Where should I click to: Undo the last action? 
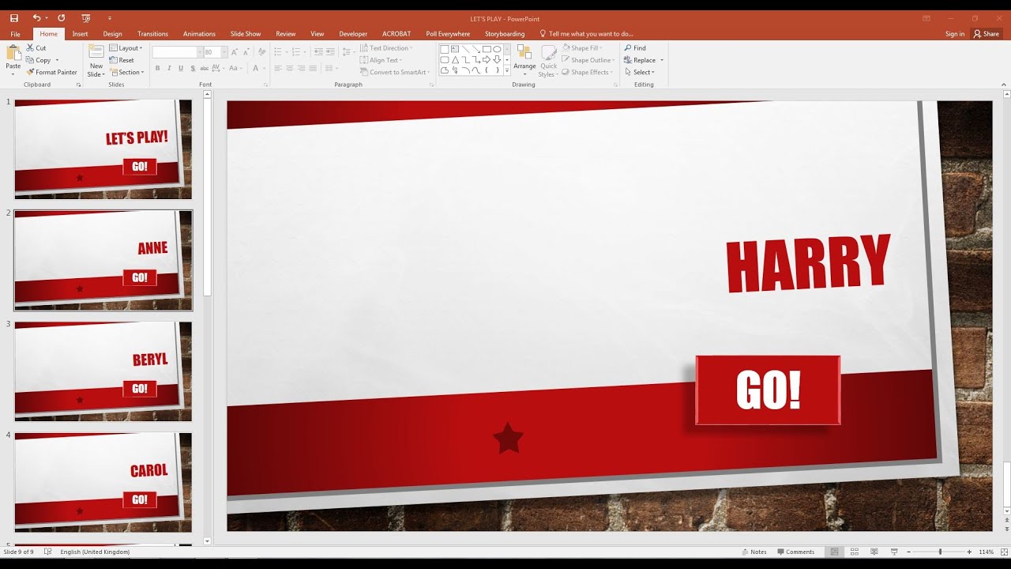36,18
